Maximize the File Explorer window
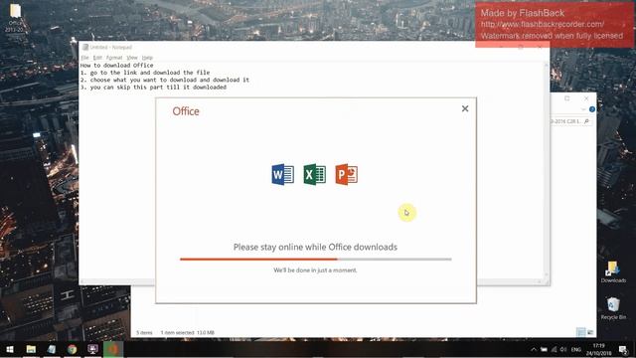Viewport: 636px width, 358px height. pos(567,98)
